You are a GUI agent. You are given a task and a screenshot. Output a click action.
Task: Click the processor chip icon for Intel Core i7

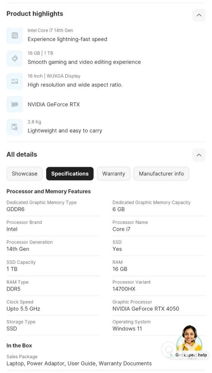pyautogui.click(x=15, y=36)
